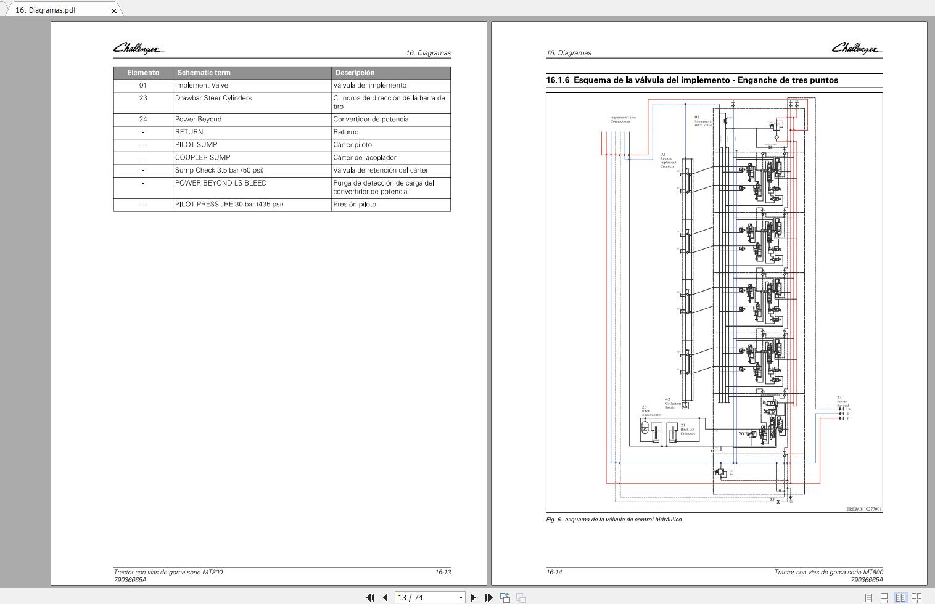Image resolution: width=935 pixels, height=604 pixels.
Task: Toggle two-page facing layout
Action: click(900, 597)
